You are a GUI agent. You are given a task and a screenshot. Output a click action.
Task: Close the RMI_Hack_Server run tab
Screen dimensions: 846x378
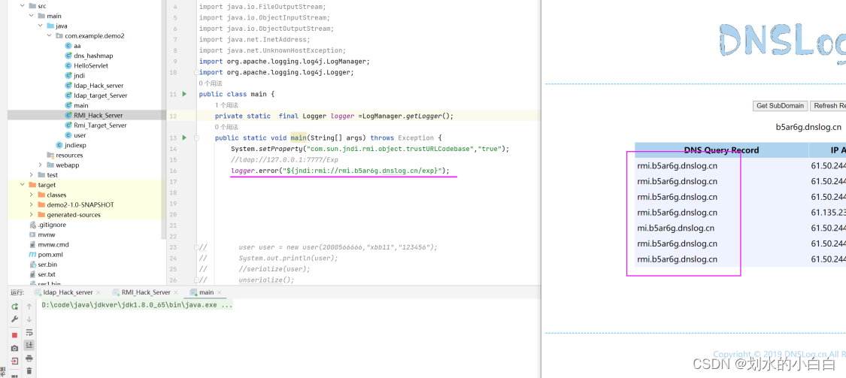176,292
